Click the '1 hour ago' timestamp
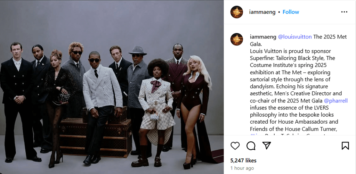This screenshot has width=356, height=174. click(242, 168)
